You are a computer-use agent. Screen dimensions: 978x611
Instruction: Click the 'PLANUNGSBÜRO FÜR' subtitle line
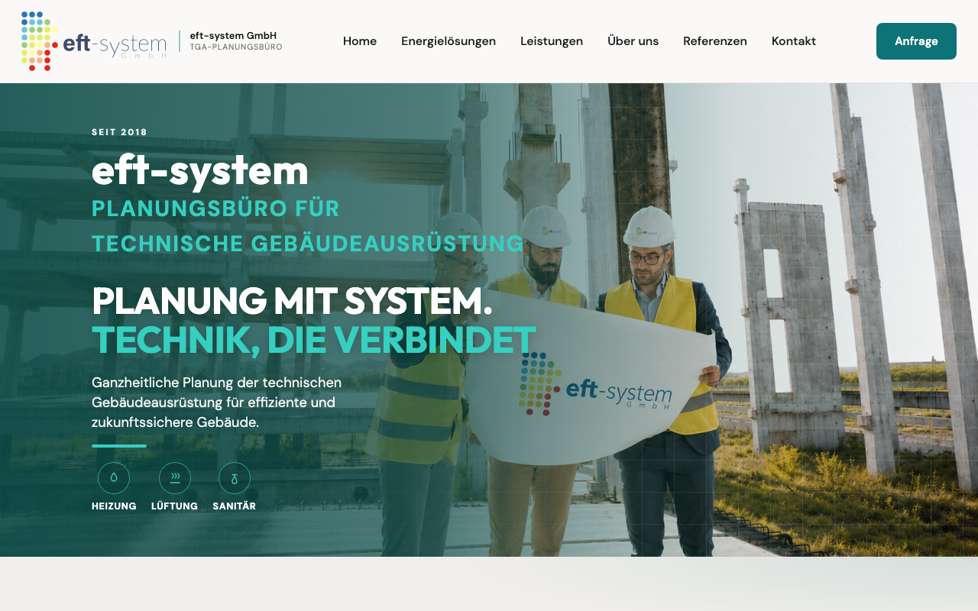pos(215,209)
